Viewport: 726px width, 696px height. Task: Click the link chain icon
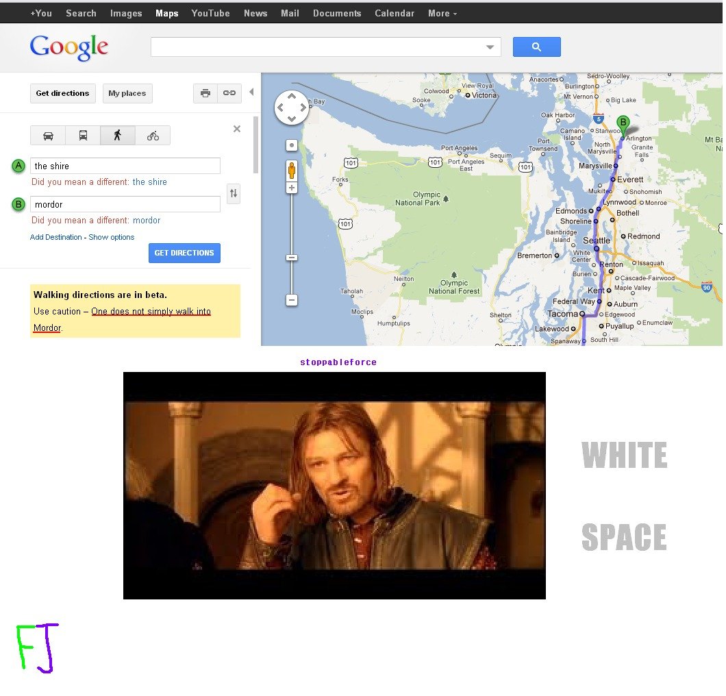point(229,93)
